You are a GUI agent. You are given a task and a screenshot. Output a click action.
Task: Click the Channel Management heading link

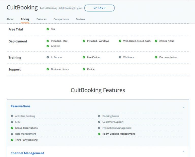click(27, 153)
